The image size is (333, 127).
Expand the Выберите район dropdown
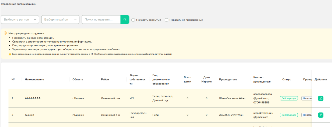(60, 19)
